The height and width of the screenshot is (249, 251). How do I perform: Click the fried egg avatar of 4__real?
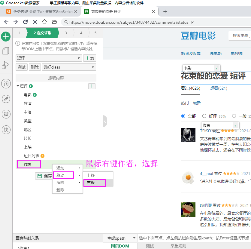click(x=188, y=177)
